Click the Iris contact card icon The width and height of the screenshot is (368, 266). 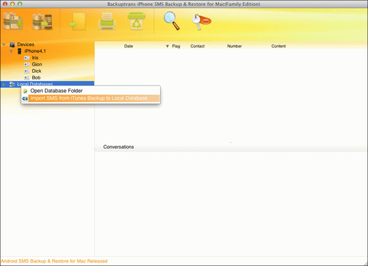click(27, 58)
